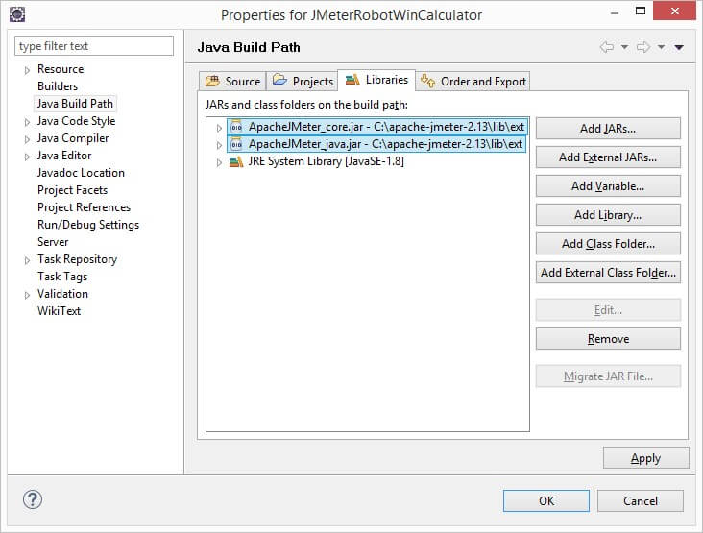Screen dimensions: 703x533
Task: Select Java Code Style tree item
Action: (x=76, y=121)
